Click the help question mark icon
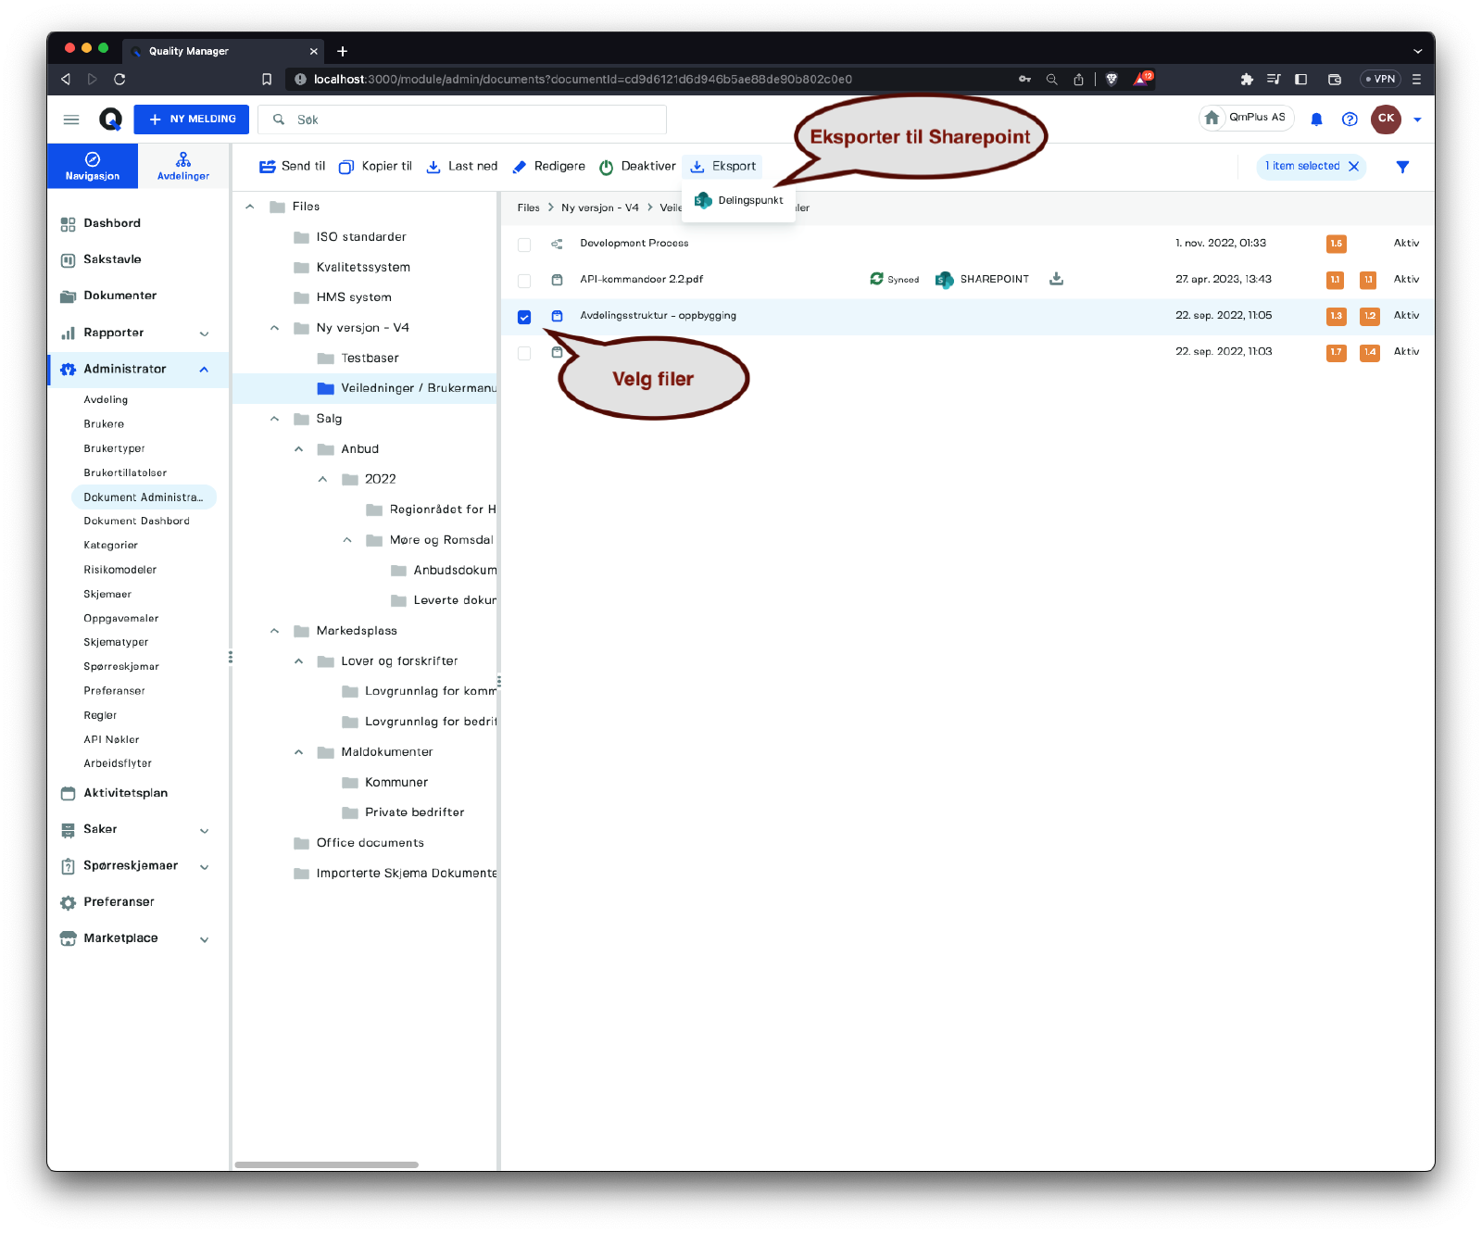 coord(1350,120)
